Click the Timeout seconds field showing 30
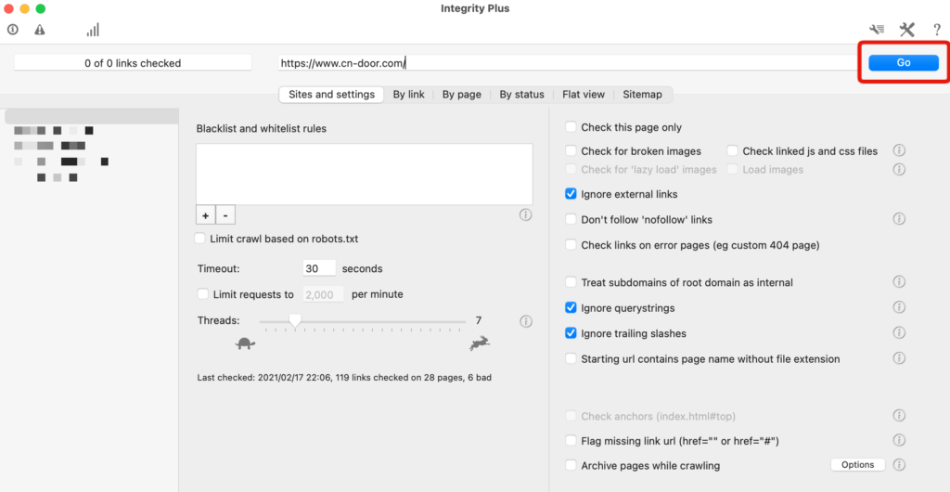Viewport: 950px width, 492px height. 319,268
